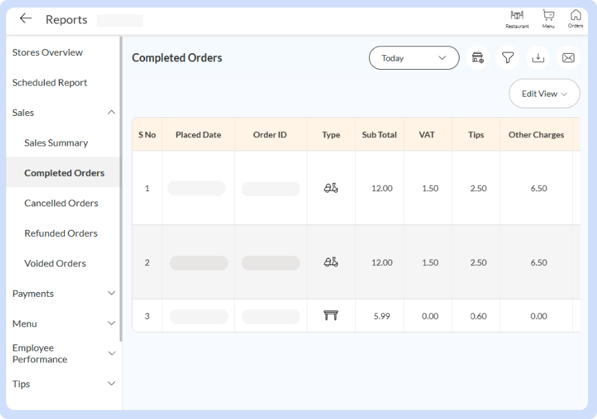
Task: Email the report using the envelope icon
Action: click(568, 58)
